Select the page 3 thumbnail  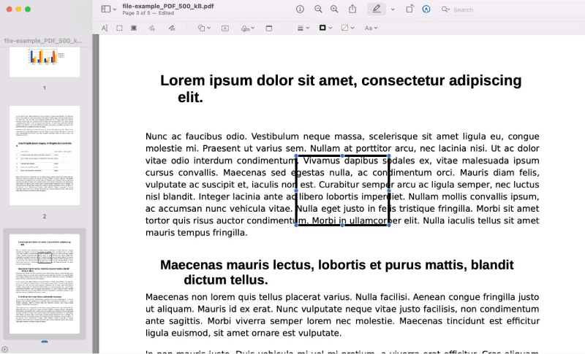(x=45, y=284)
